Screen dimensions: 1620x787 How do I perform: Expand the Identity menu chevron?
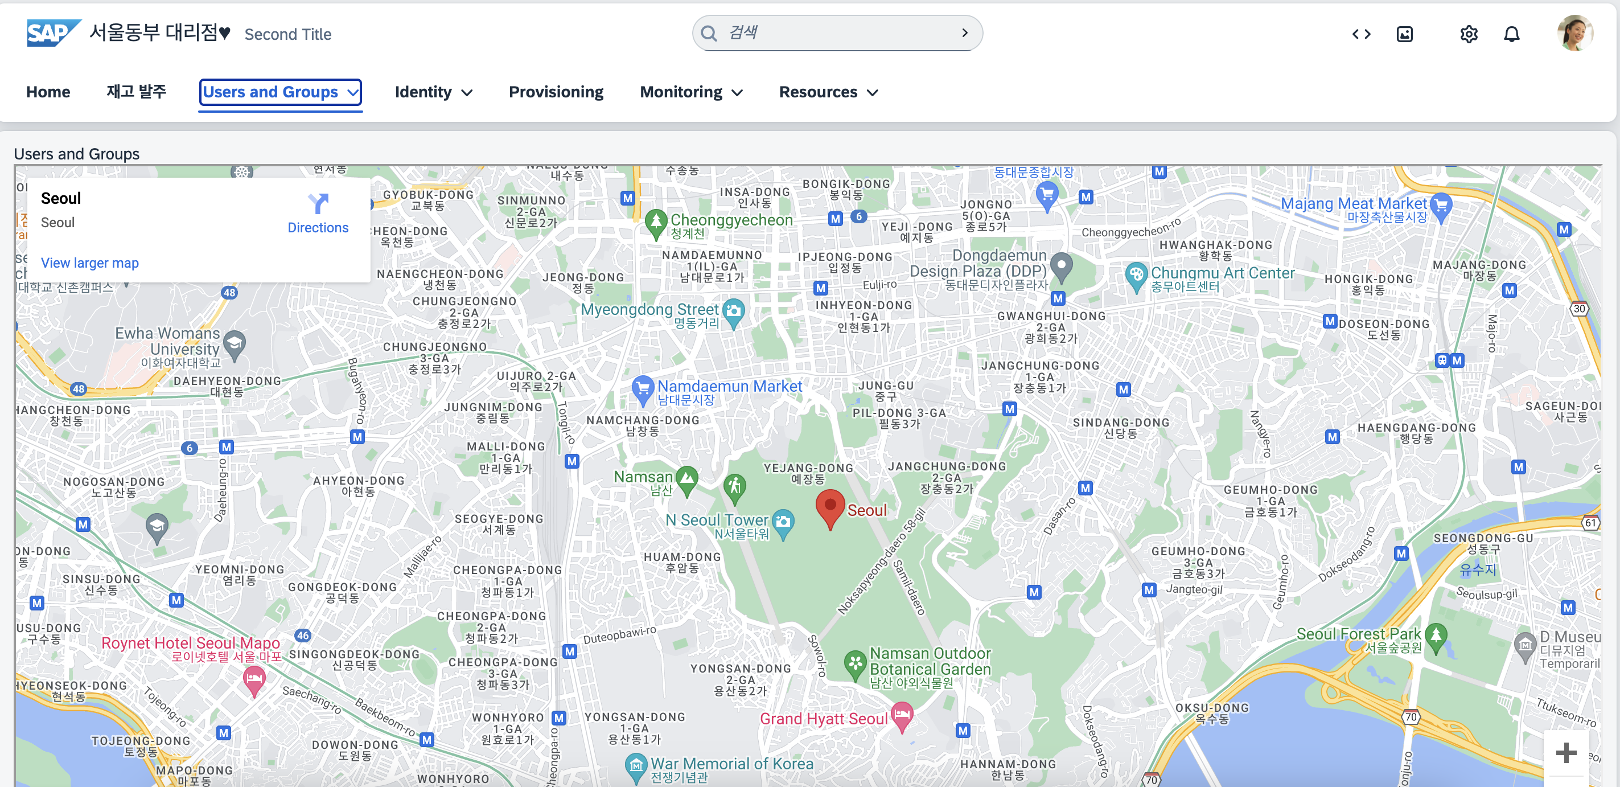(x=467, y=93)
